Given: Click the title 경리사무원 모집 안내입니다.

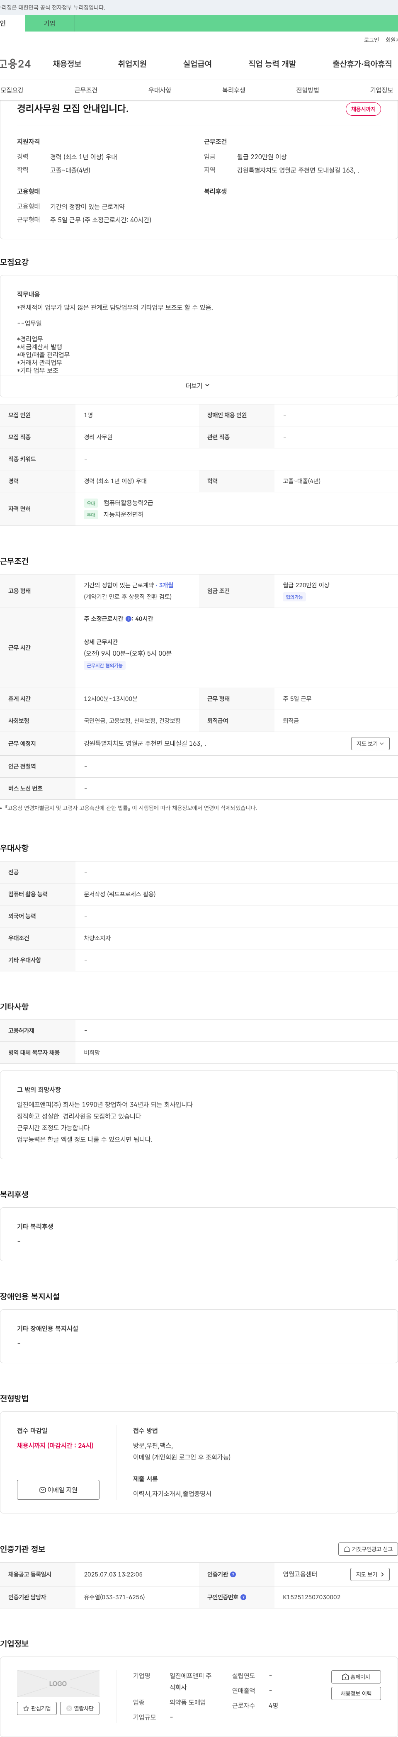Looking at the screenshot, I should (x=72, y=109).
